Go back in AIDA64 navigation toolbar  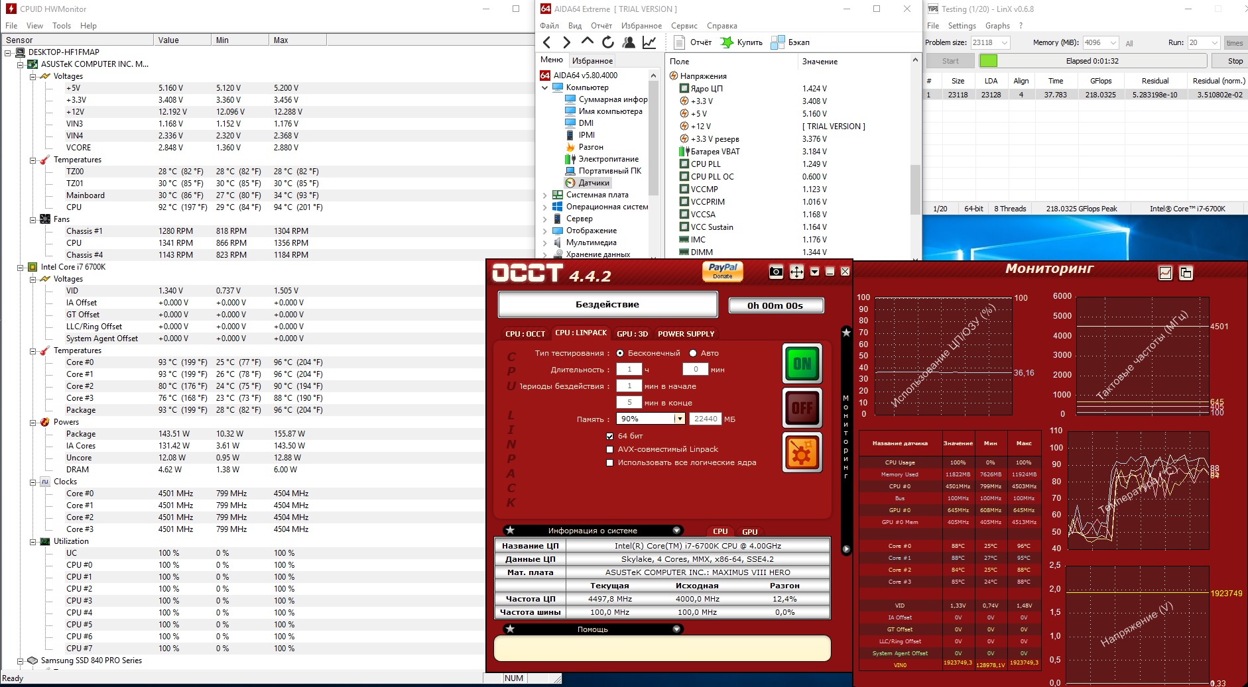[547, 42]
